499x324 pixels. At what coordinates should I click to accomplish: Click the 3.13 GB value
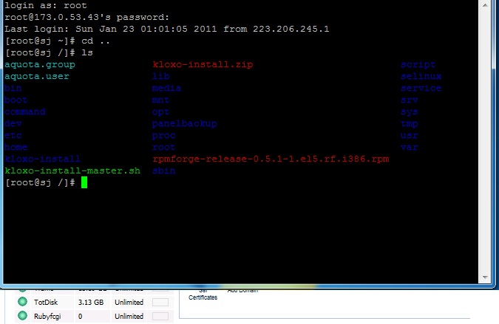coord(91,302)
